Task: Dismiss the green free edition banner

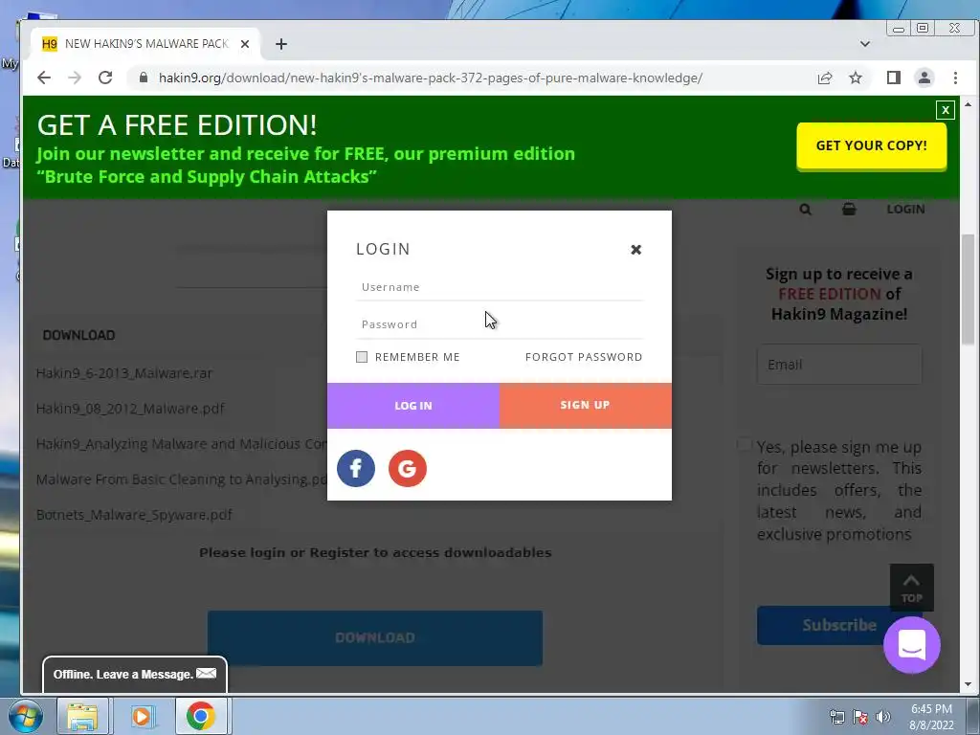Action: [945, 110]
